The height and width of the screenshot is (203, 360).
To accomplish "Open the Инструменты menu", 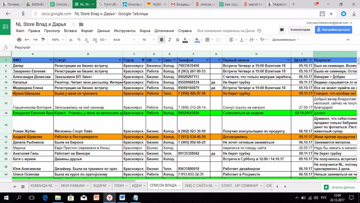I will click(x=125, y=31).
